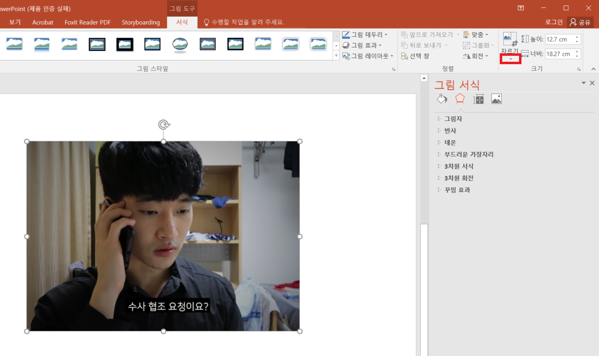Image resolution: width=599 pixels, height=356 pixels.
Task: Open ribbon display options button
Action: (x=520, y=8)
